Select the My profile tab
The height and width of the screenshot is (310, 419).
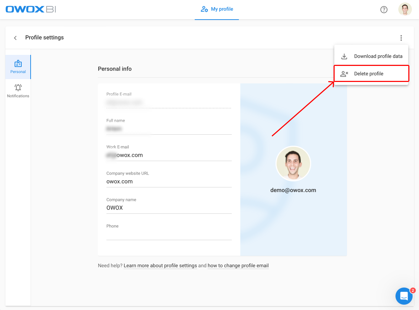217,9
